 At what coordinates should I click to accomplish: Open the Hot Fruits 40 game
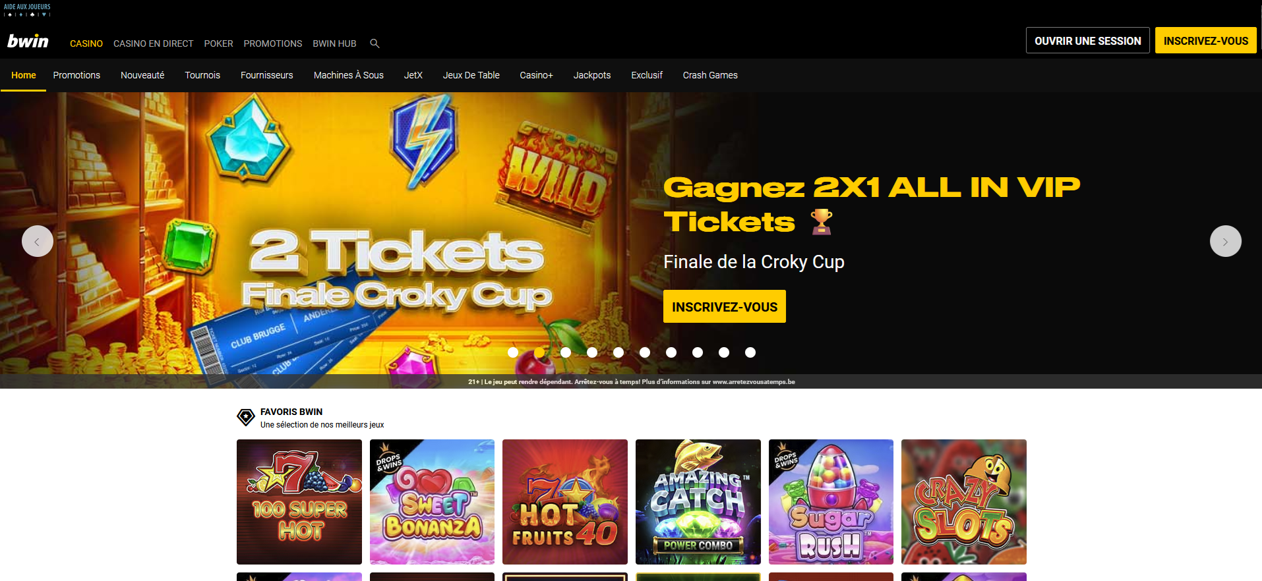[x=565, y=502]
